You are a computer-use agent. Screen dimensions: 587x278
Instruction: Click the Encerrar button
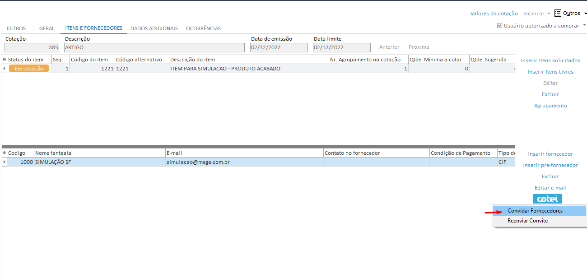(x=534, y=14)
